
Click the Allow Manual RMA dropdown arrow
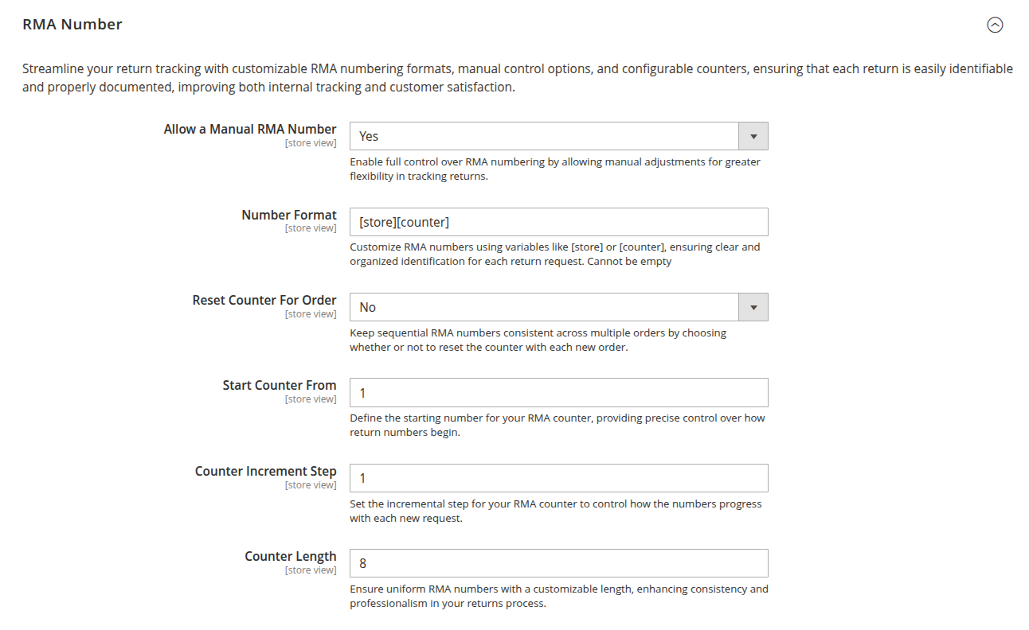tap(753, 136)
